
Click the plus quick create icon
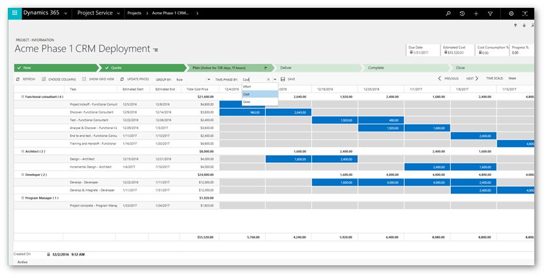point(476,14)
